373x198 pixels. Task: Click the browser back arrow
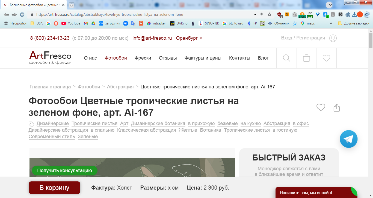click(x=6, y=14)
